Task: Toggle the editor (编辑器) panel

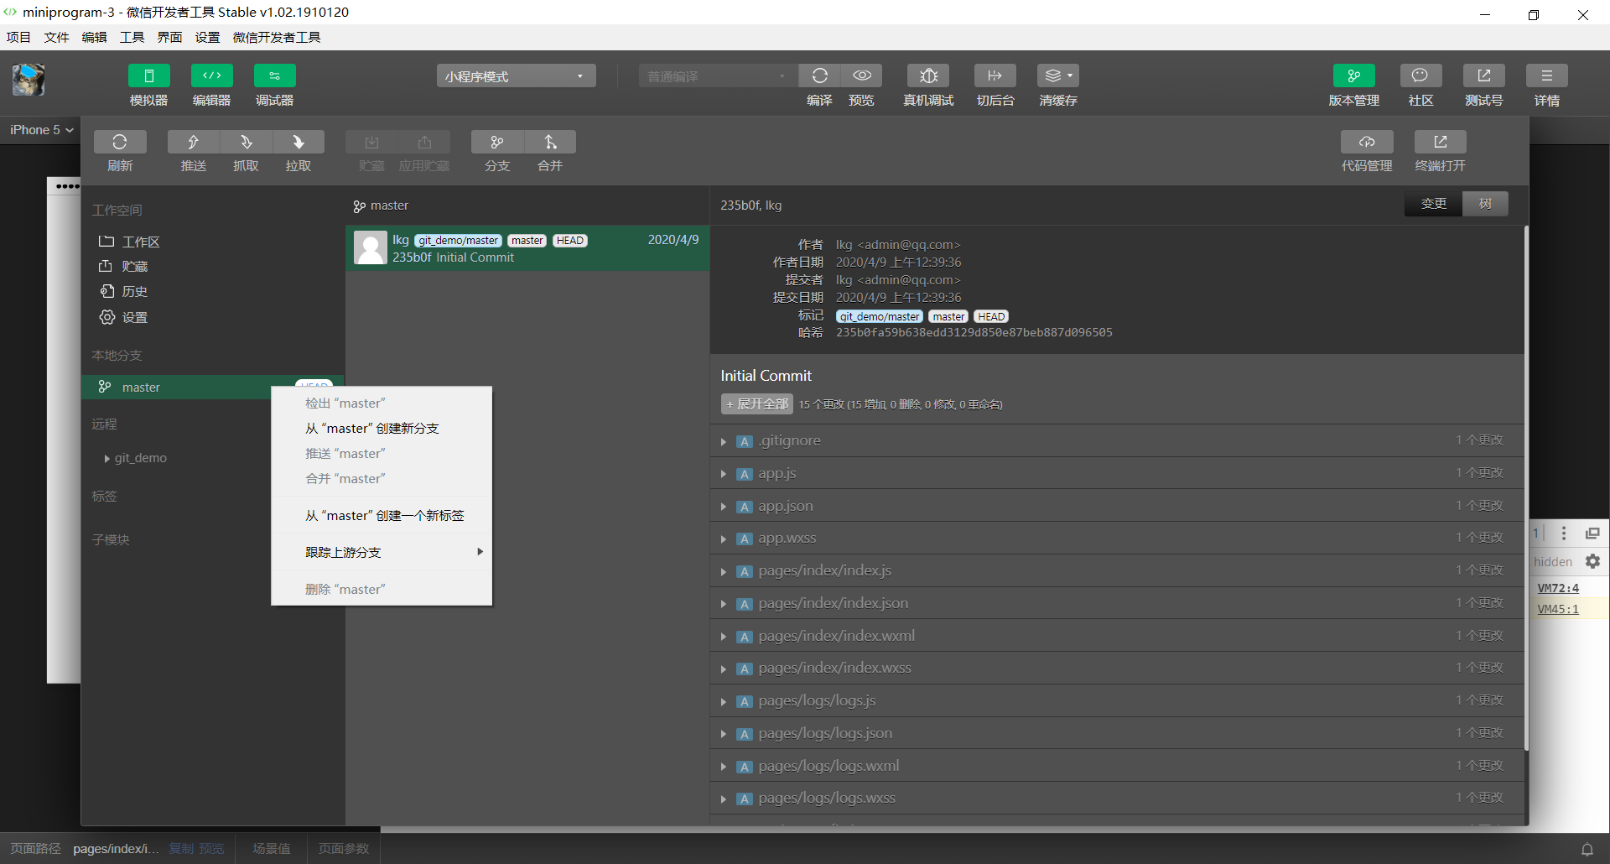Action: point(212,75)
